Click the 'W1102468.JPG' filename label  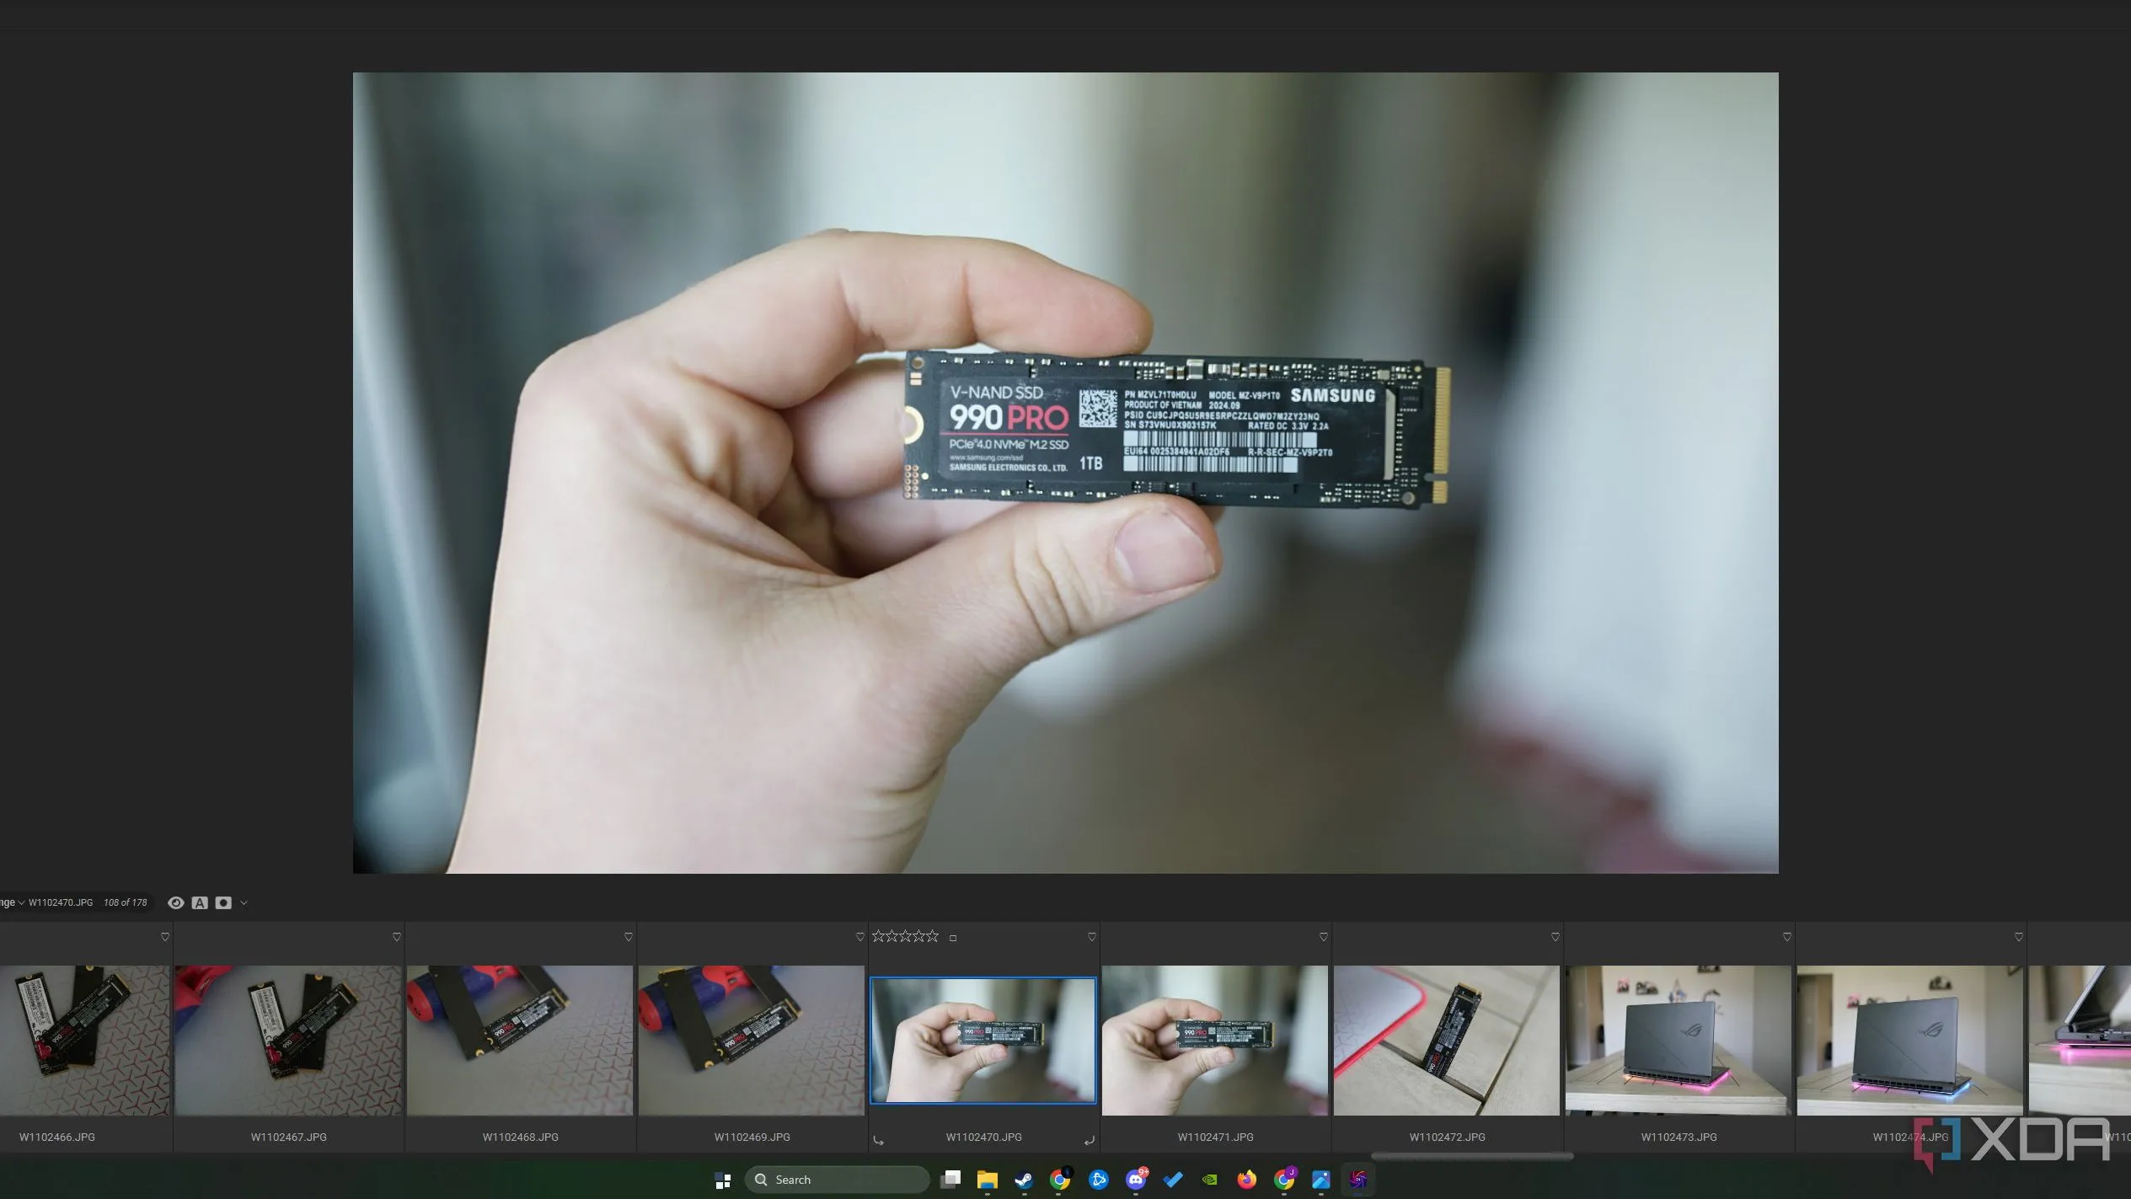pyautogui.click(x=520, y=1137)
